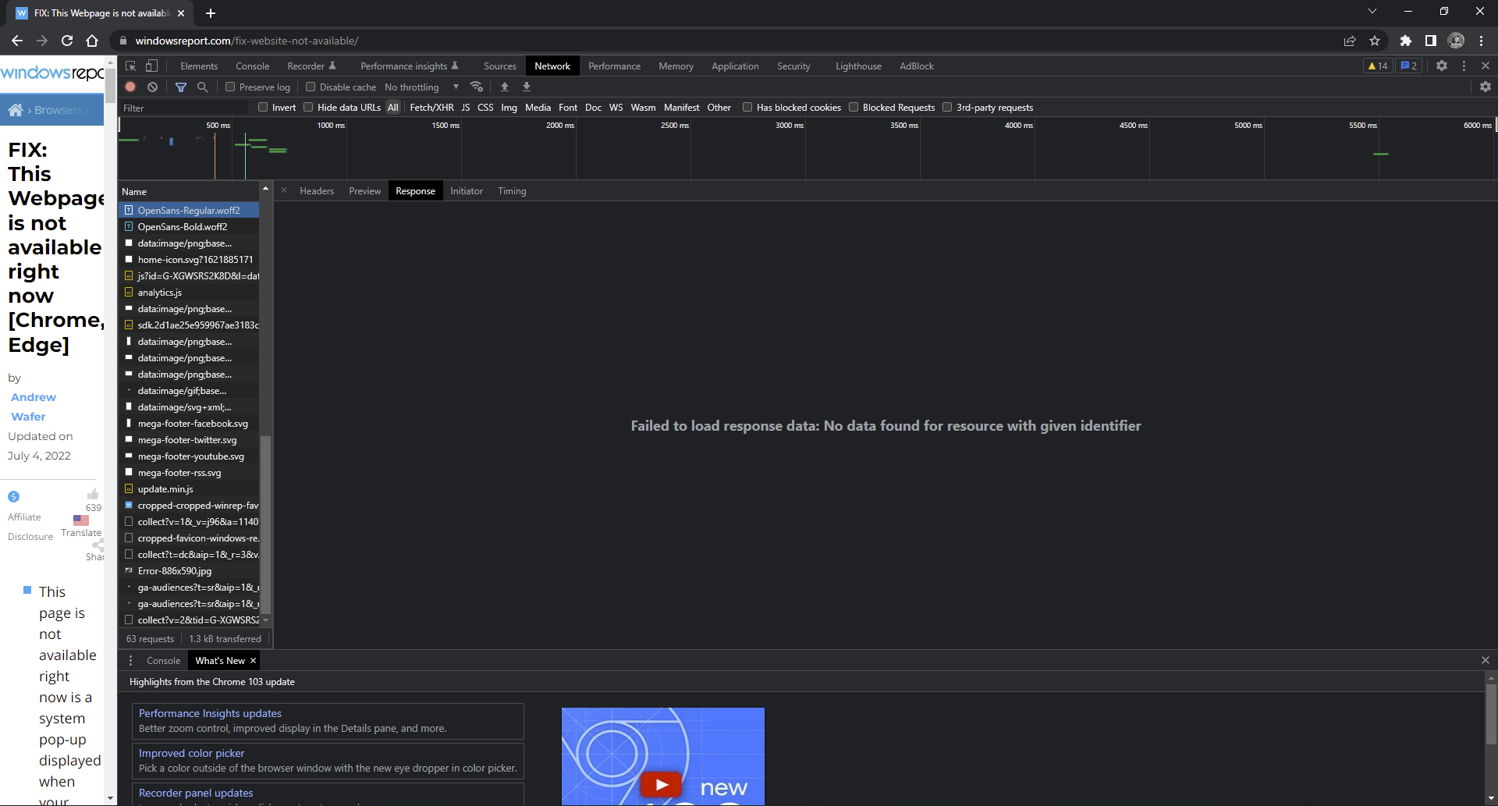Bookmark this page star icon
Image resolution: width=1498 pixels, height=806 pixels.
(x=1375, y=41)
